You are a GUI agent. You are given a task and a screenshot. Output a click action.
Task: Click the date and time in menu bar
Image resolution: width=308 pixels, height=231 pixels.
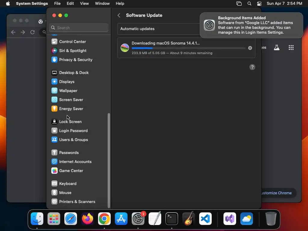pyautogui.click(x=285, y=4)
